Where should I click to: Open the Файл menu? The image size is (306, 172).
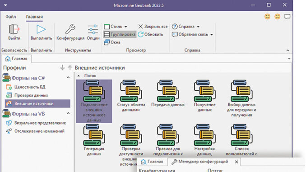tap(11, 17)
